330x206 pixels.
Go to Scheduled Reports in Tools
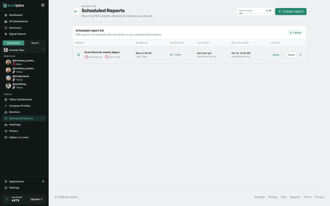tap(24, 118)
